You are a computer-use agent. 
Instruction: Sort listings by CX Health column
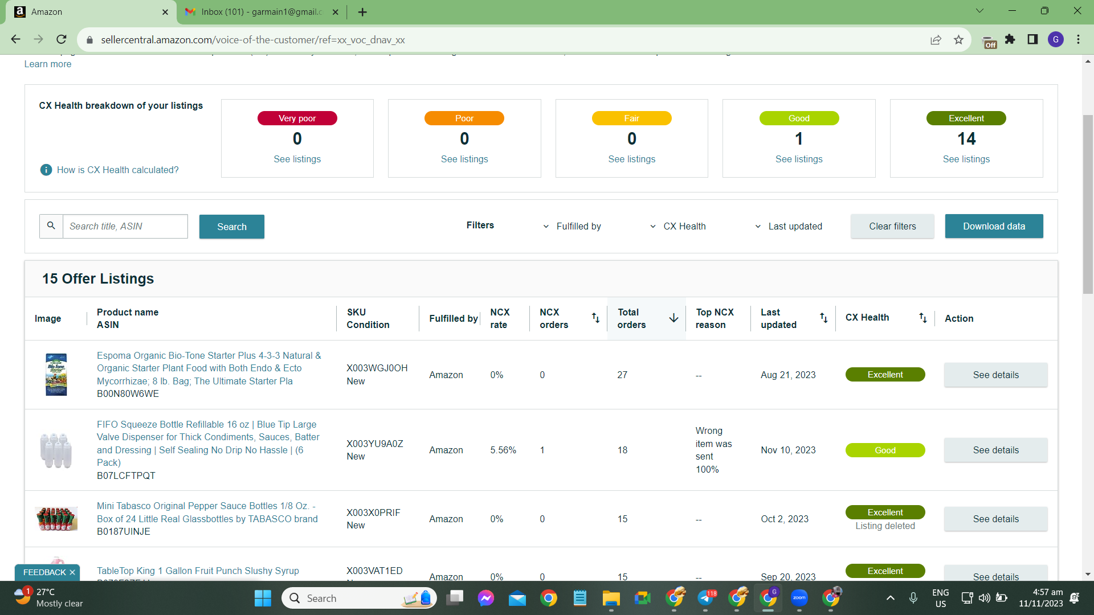pyautogui.click(x=922, y=318)
